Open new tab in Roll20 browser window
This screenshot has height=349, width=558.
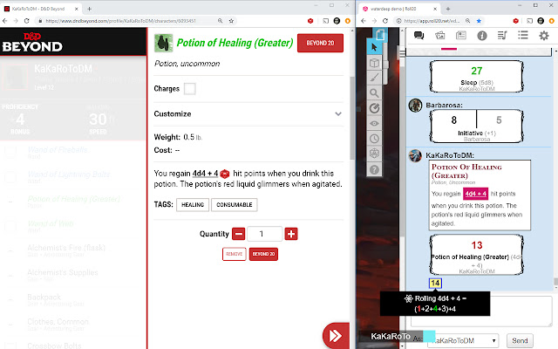click(x=448, y=9)
